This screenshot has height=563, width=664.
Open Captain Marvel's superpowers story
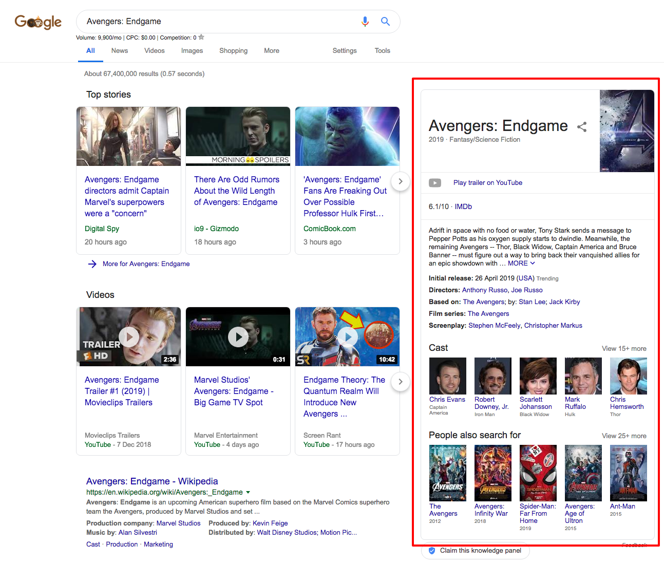tap(127, 196)
